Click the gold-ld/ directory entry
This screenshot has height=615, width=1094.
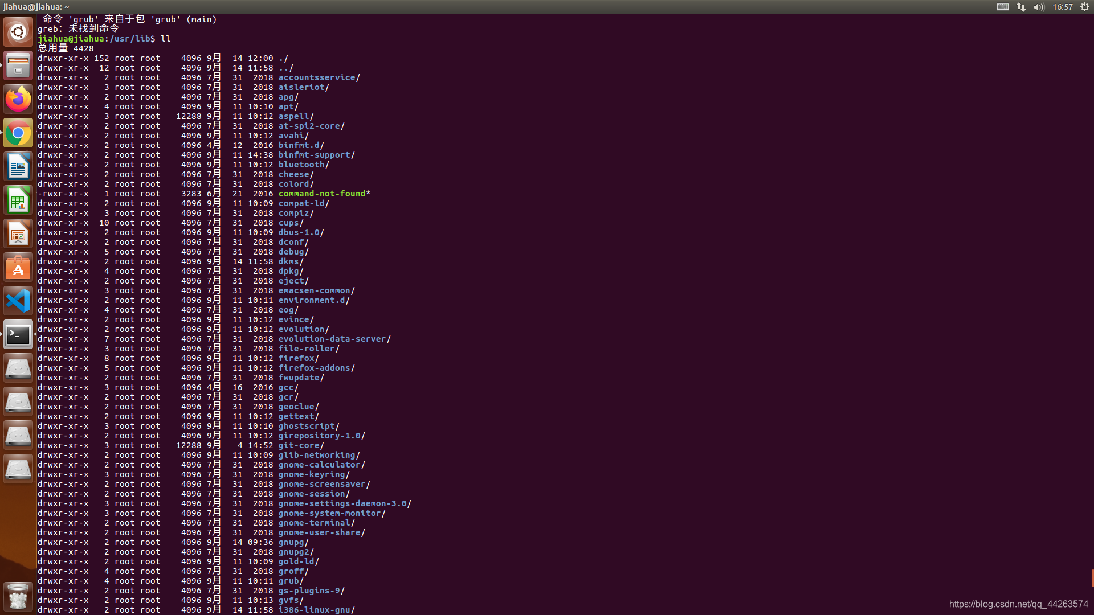299,561
